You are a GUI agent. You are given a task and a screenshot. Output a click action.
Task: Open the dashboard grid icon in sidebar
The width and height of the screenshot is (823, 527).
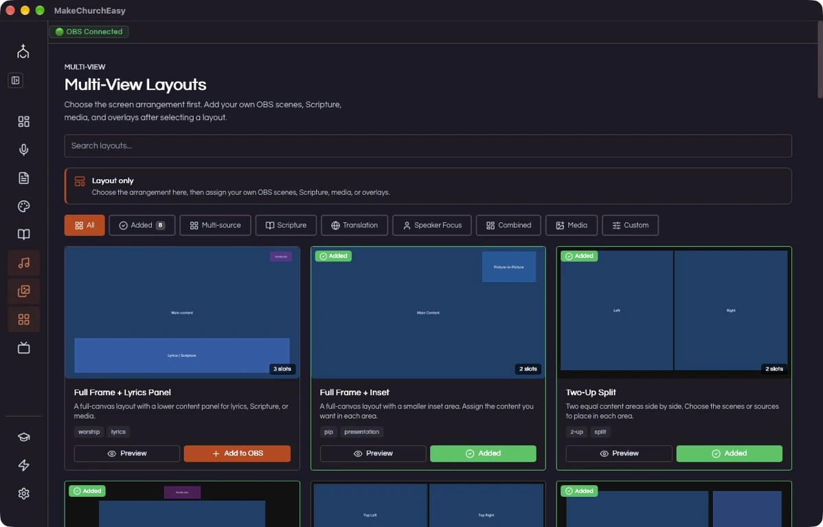23,121
